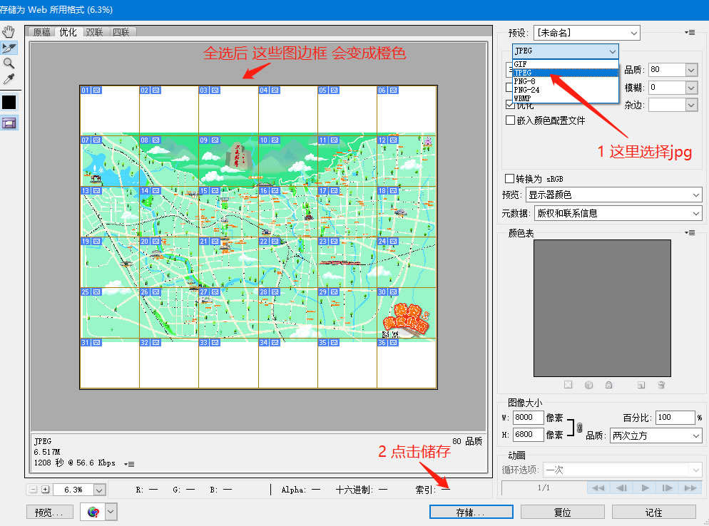Click the 复位 button
709x526 pixels.
(563, 512)
